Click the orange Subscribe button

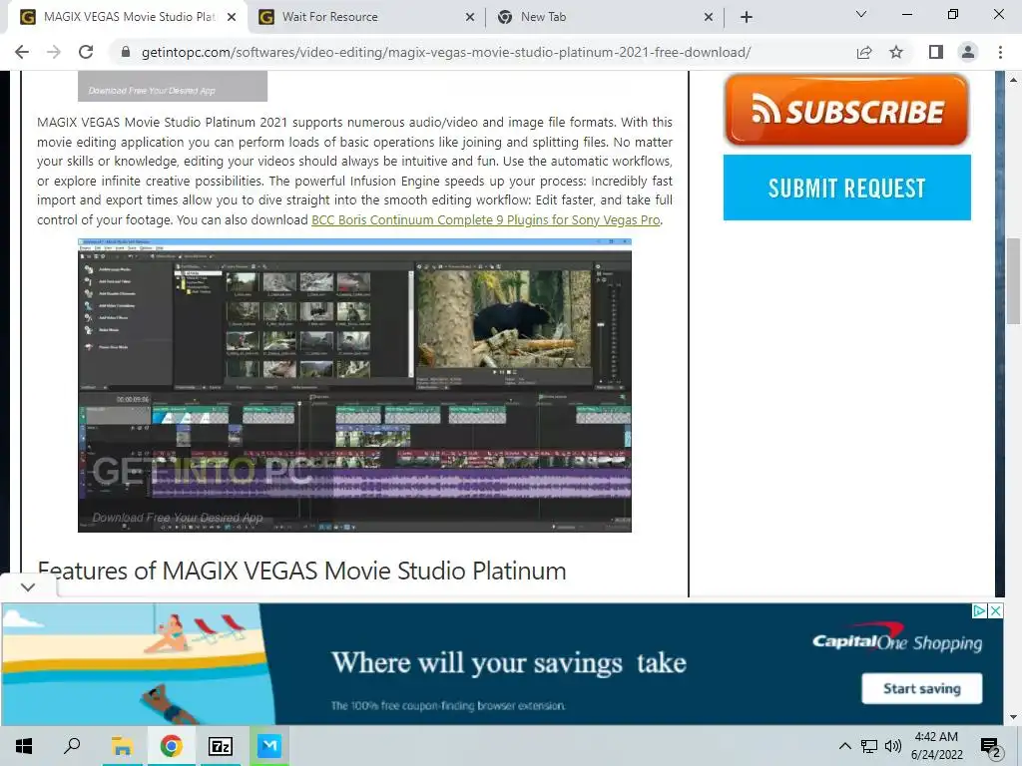[846, 110]
